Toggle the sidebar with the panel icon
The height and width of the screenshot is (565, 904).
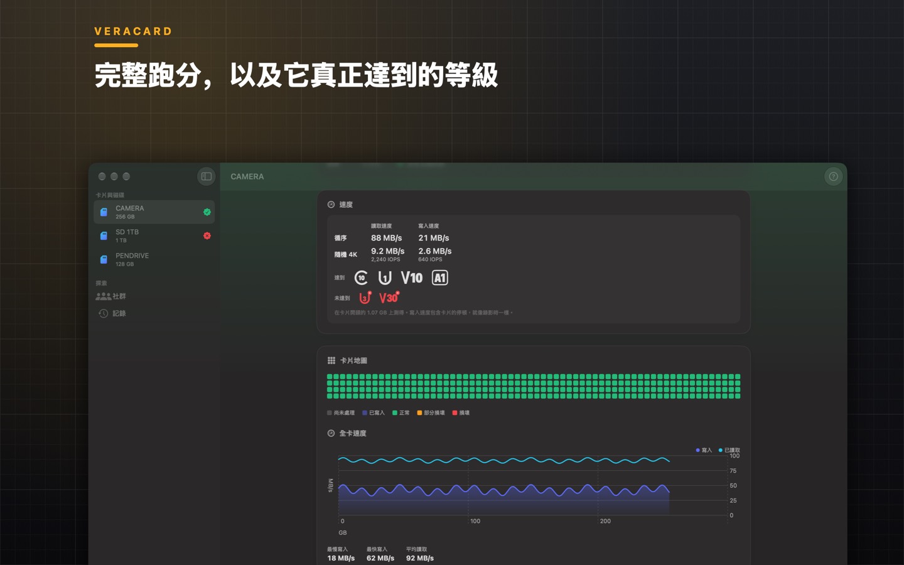tap(206, 176)
